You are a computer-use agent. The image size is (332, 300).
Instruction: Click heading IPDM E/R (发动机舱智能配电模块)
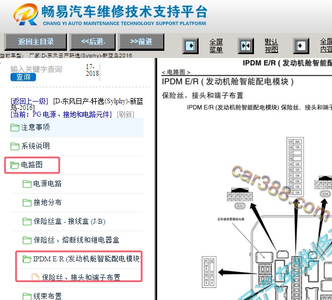tap(227, 82)
